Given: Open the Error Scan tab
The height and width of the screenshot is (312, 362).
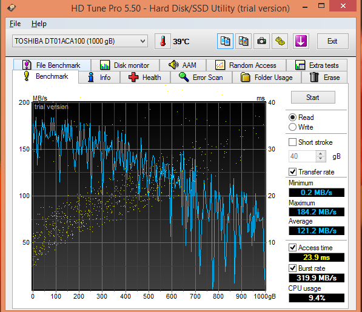Looking at the screenshot, I should pos(201,78).
